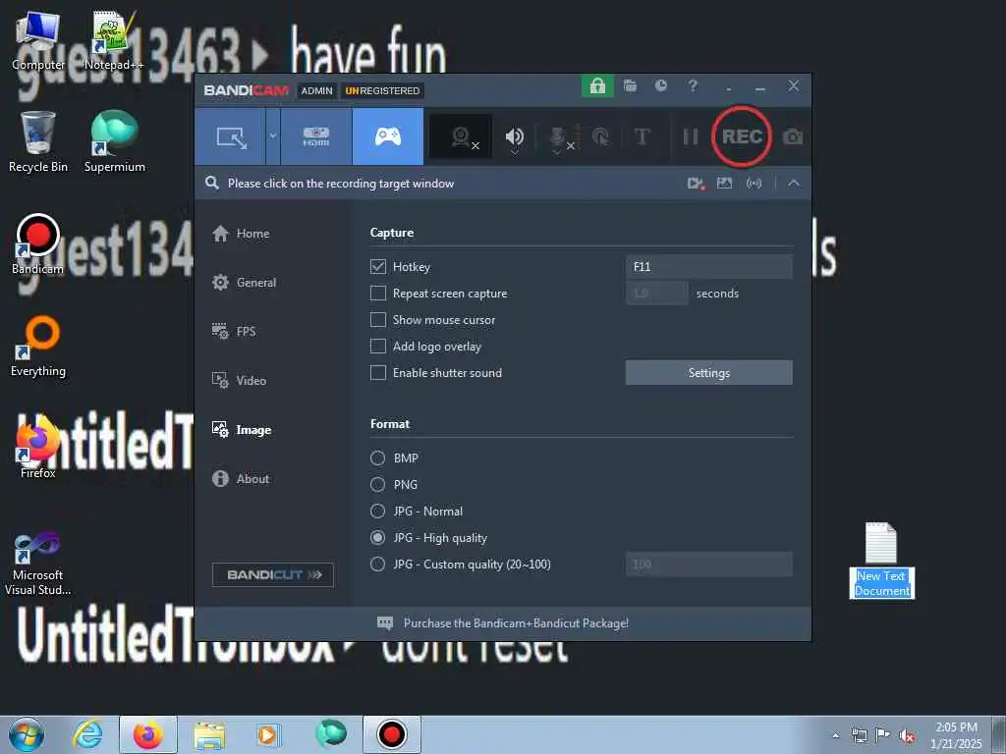Click the speaker sound icon

(515, 136)
